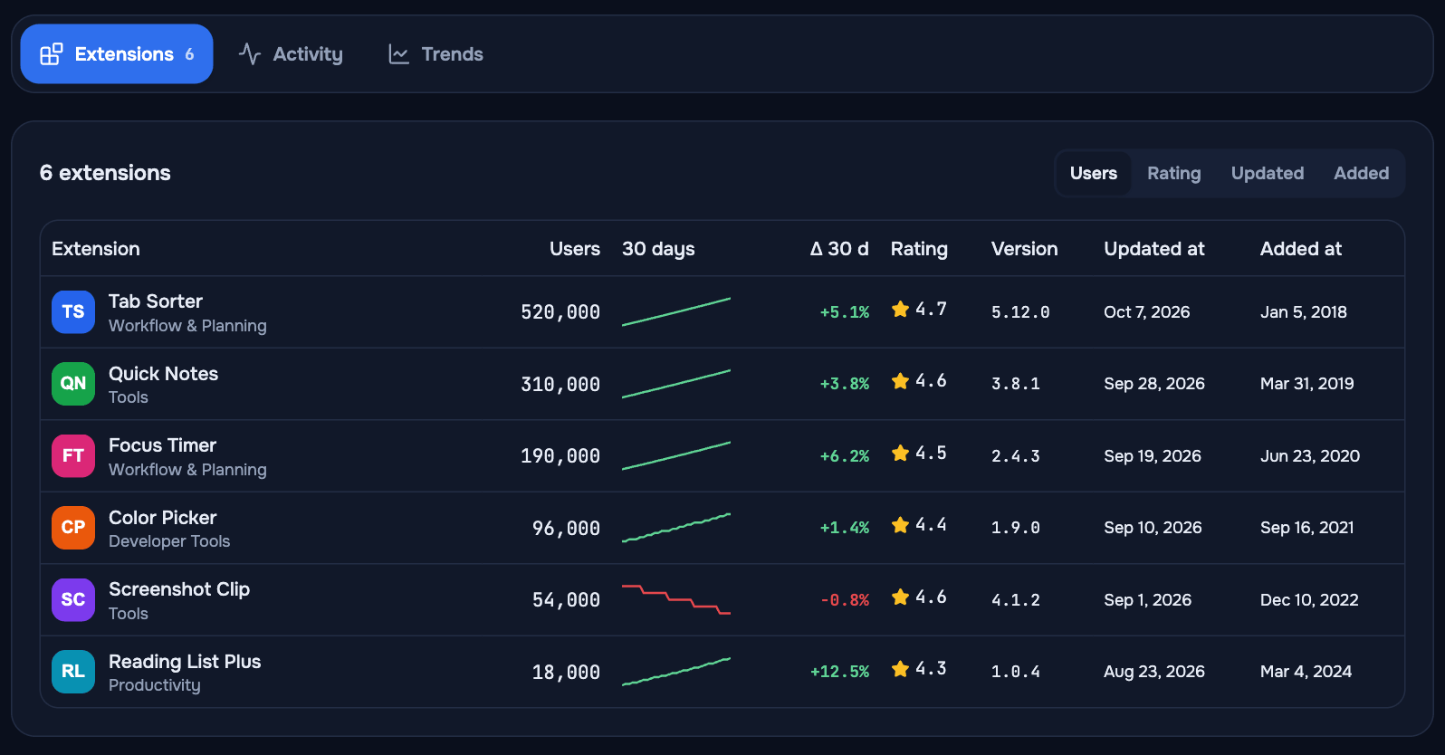Select the Screenshot Clip extension name

179,589
